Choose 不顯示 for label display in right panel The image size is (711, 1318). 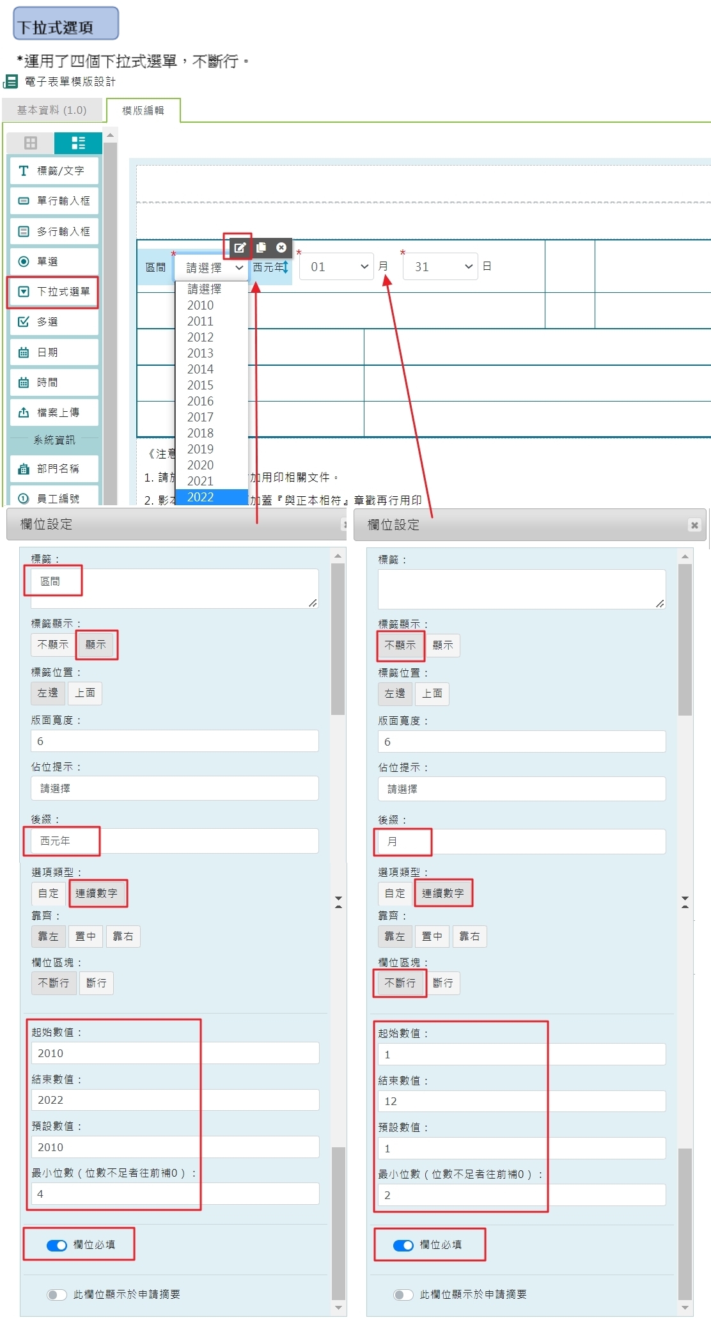click(x=400, y=645)
